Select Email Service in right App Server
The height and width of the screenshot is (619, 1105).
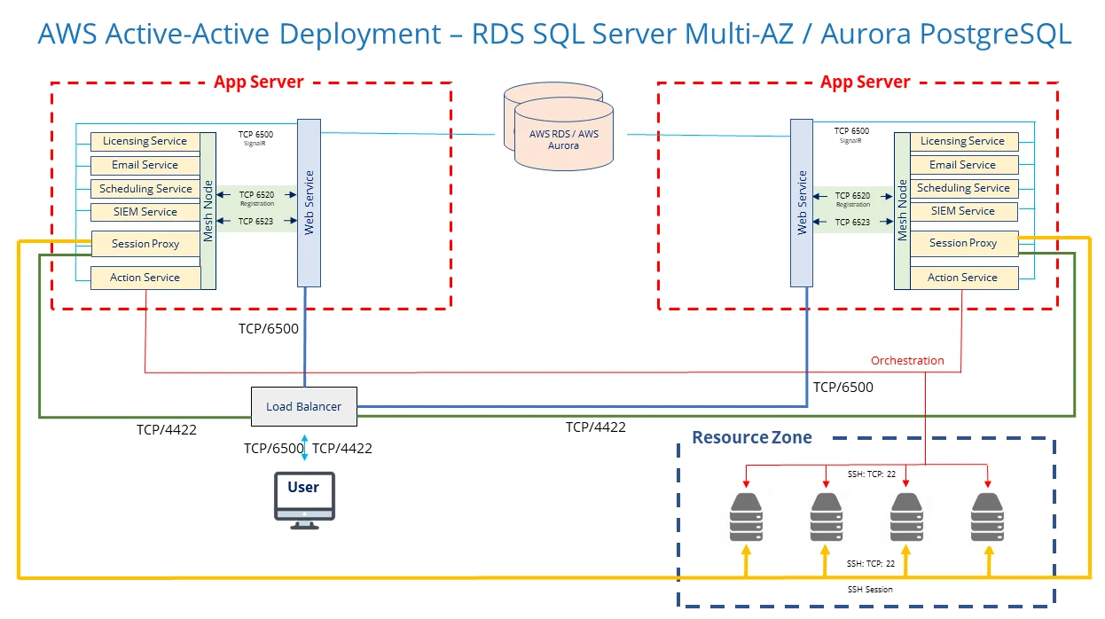tap(963, 165)
